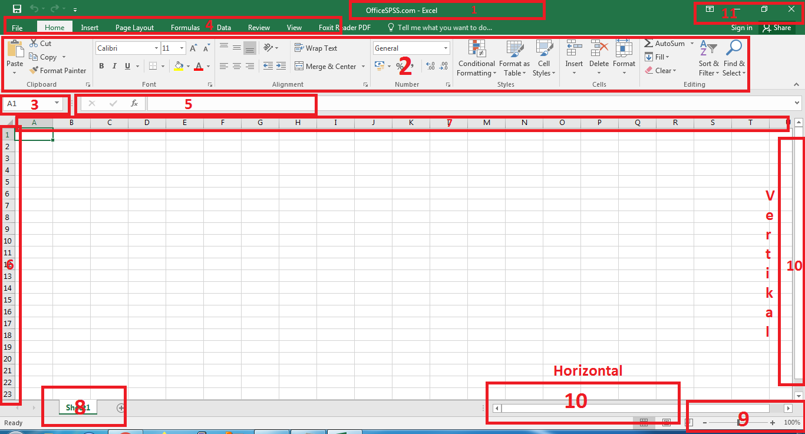Open the General number format dropdown
The height and width of the screenshot is (434, 805).
pos(446,48)
